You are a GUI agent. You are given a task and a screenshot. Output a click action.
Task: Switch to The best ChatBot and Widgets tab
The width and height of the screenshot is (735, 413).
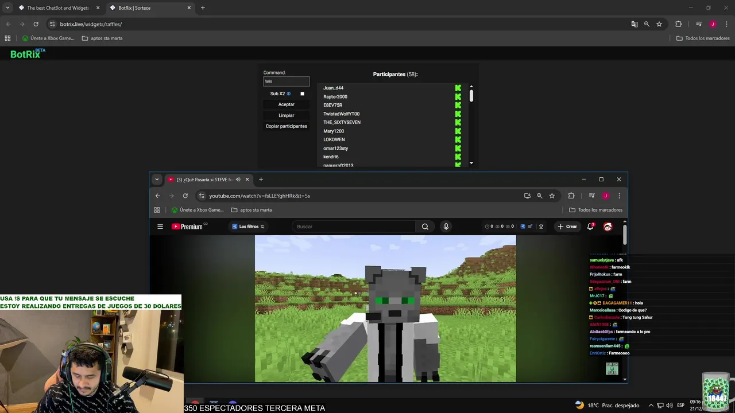(x=57, y=8)
